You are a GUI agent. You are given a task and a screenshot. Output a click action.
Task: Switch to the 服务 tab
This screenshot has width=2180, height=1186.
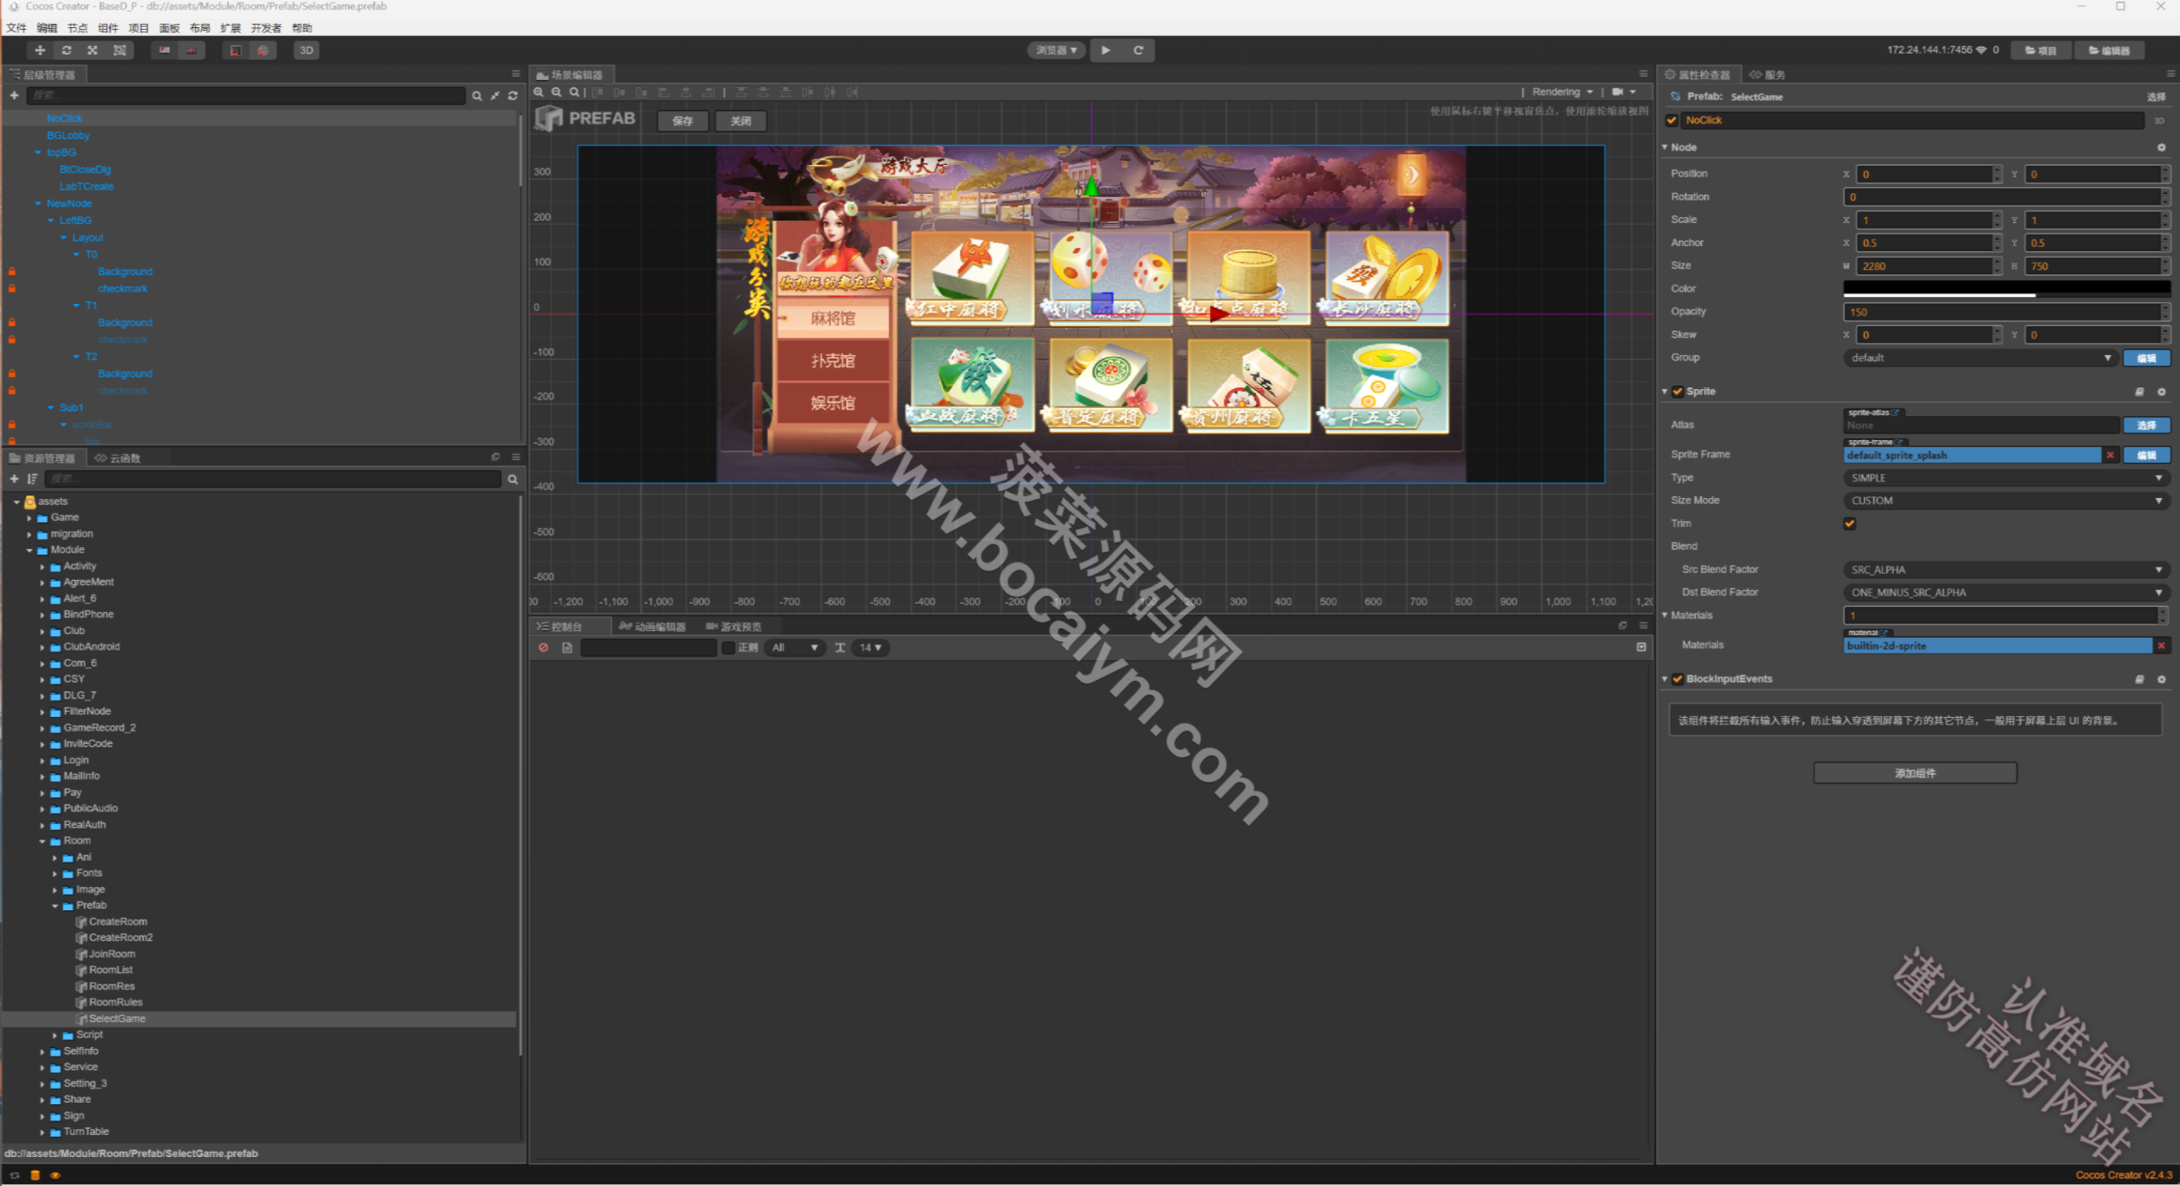click(x=1768, y=75)
